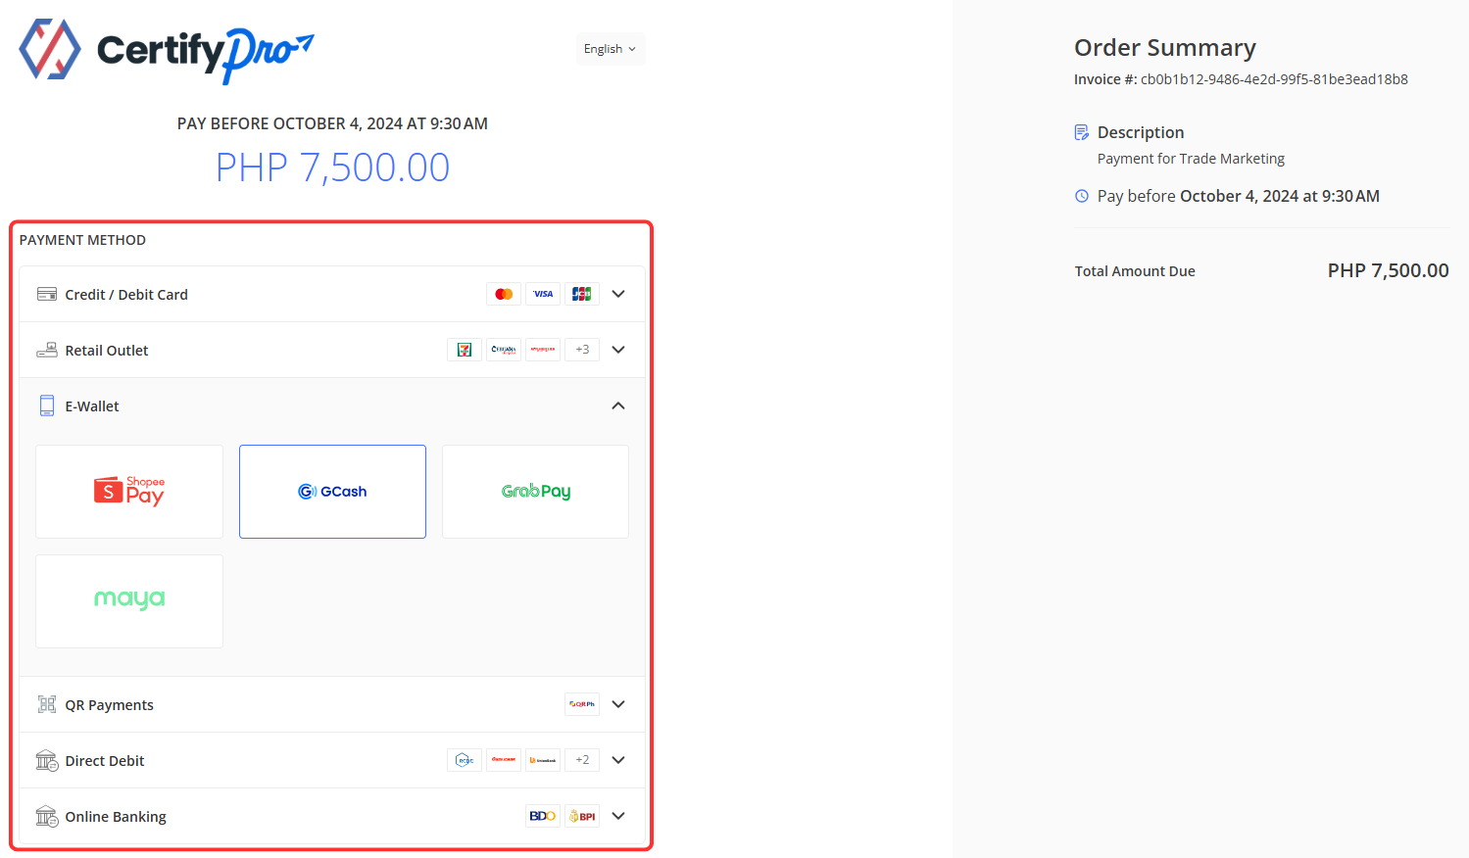Click the Visa logo icon
Screen dimensions: 1469x858
point(543,294)
